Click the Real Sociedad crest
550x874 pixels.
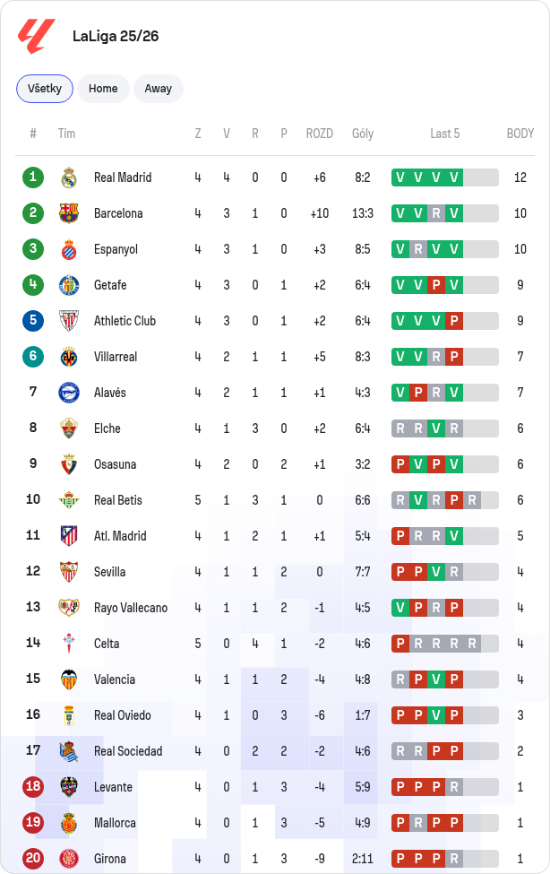(x=69, y=751)
